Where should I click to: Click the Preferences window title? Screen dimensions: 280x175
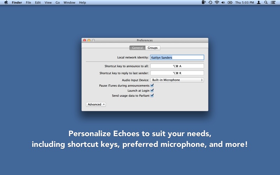145,40
